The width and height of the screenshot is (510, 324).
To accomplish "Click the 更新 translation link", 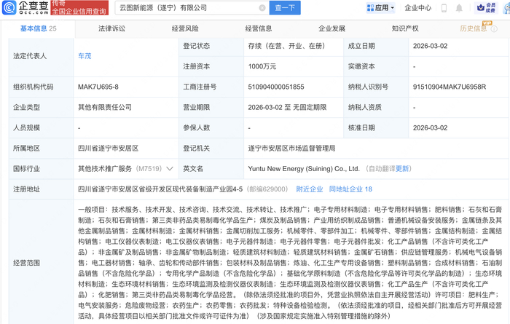I will tap(402, 169).
